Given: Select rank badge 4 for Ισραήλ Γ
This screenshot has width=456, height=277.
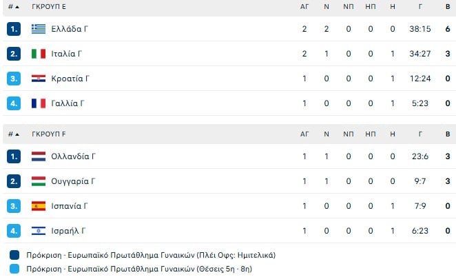Looking at the screenshot, I should point(14,231).
